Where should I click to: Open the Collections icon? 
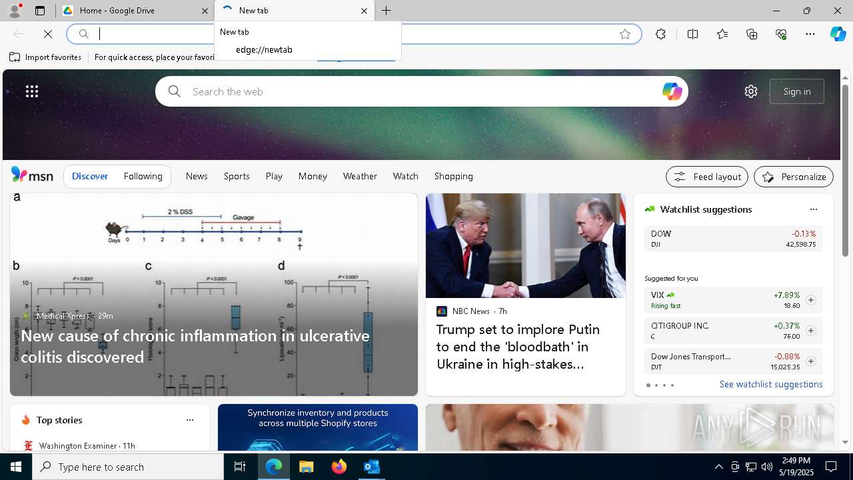click(752, 34)
